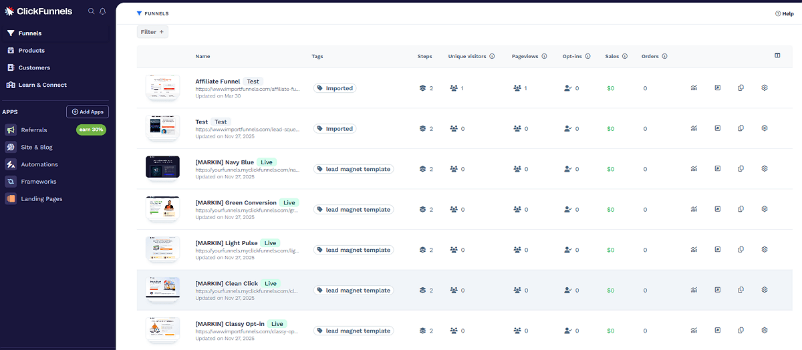
Task: Click Pageviews info icon
Action: click(544, 56)
